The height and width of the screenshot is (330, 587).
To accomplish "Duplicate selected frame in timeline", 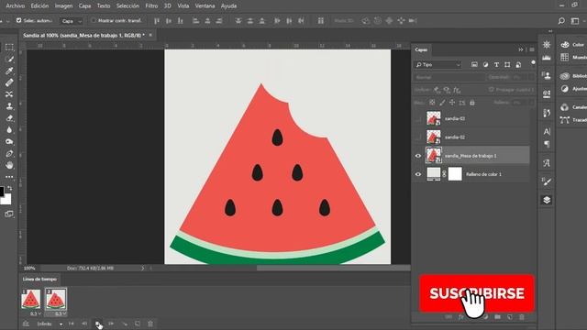I will point(138,324).
